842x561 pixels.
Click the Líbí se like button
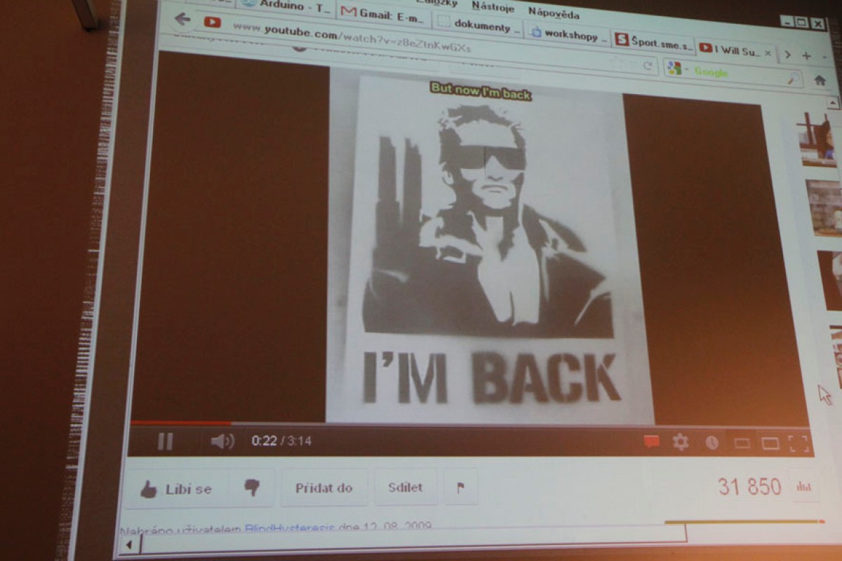177,489
